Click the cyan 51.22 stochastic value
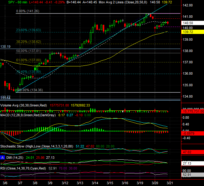This screenshot has width=204, height=186. click(x=80, y=146)
